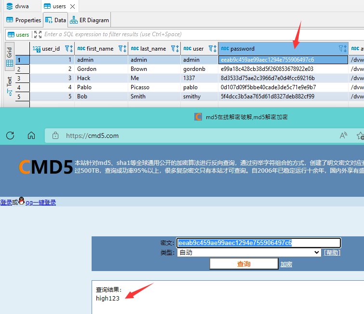Click password cell 8d3533d75ae2c3966d7e0d4fcc69216b
Image resolution: width=364 pixels, height=314 pixels.
(283, 78)
